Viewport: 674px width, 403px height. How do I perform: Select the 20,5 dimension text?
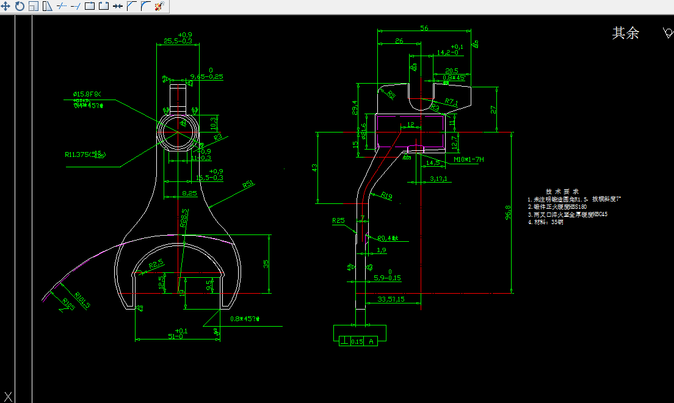click(451, 71)
